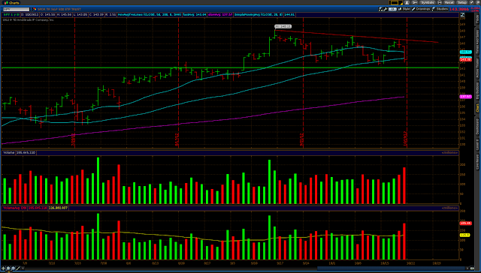Select the drawing line tool at bottom left
481x273 pixels.
tap(18, 268)
